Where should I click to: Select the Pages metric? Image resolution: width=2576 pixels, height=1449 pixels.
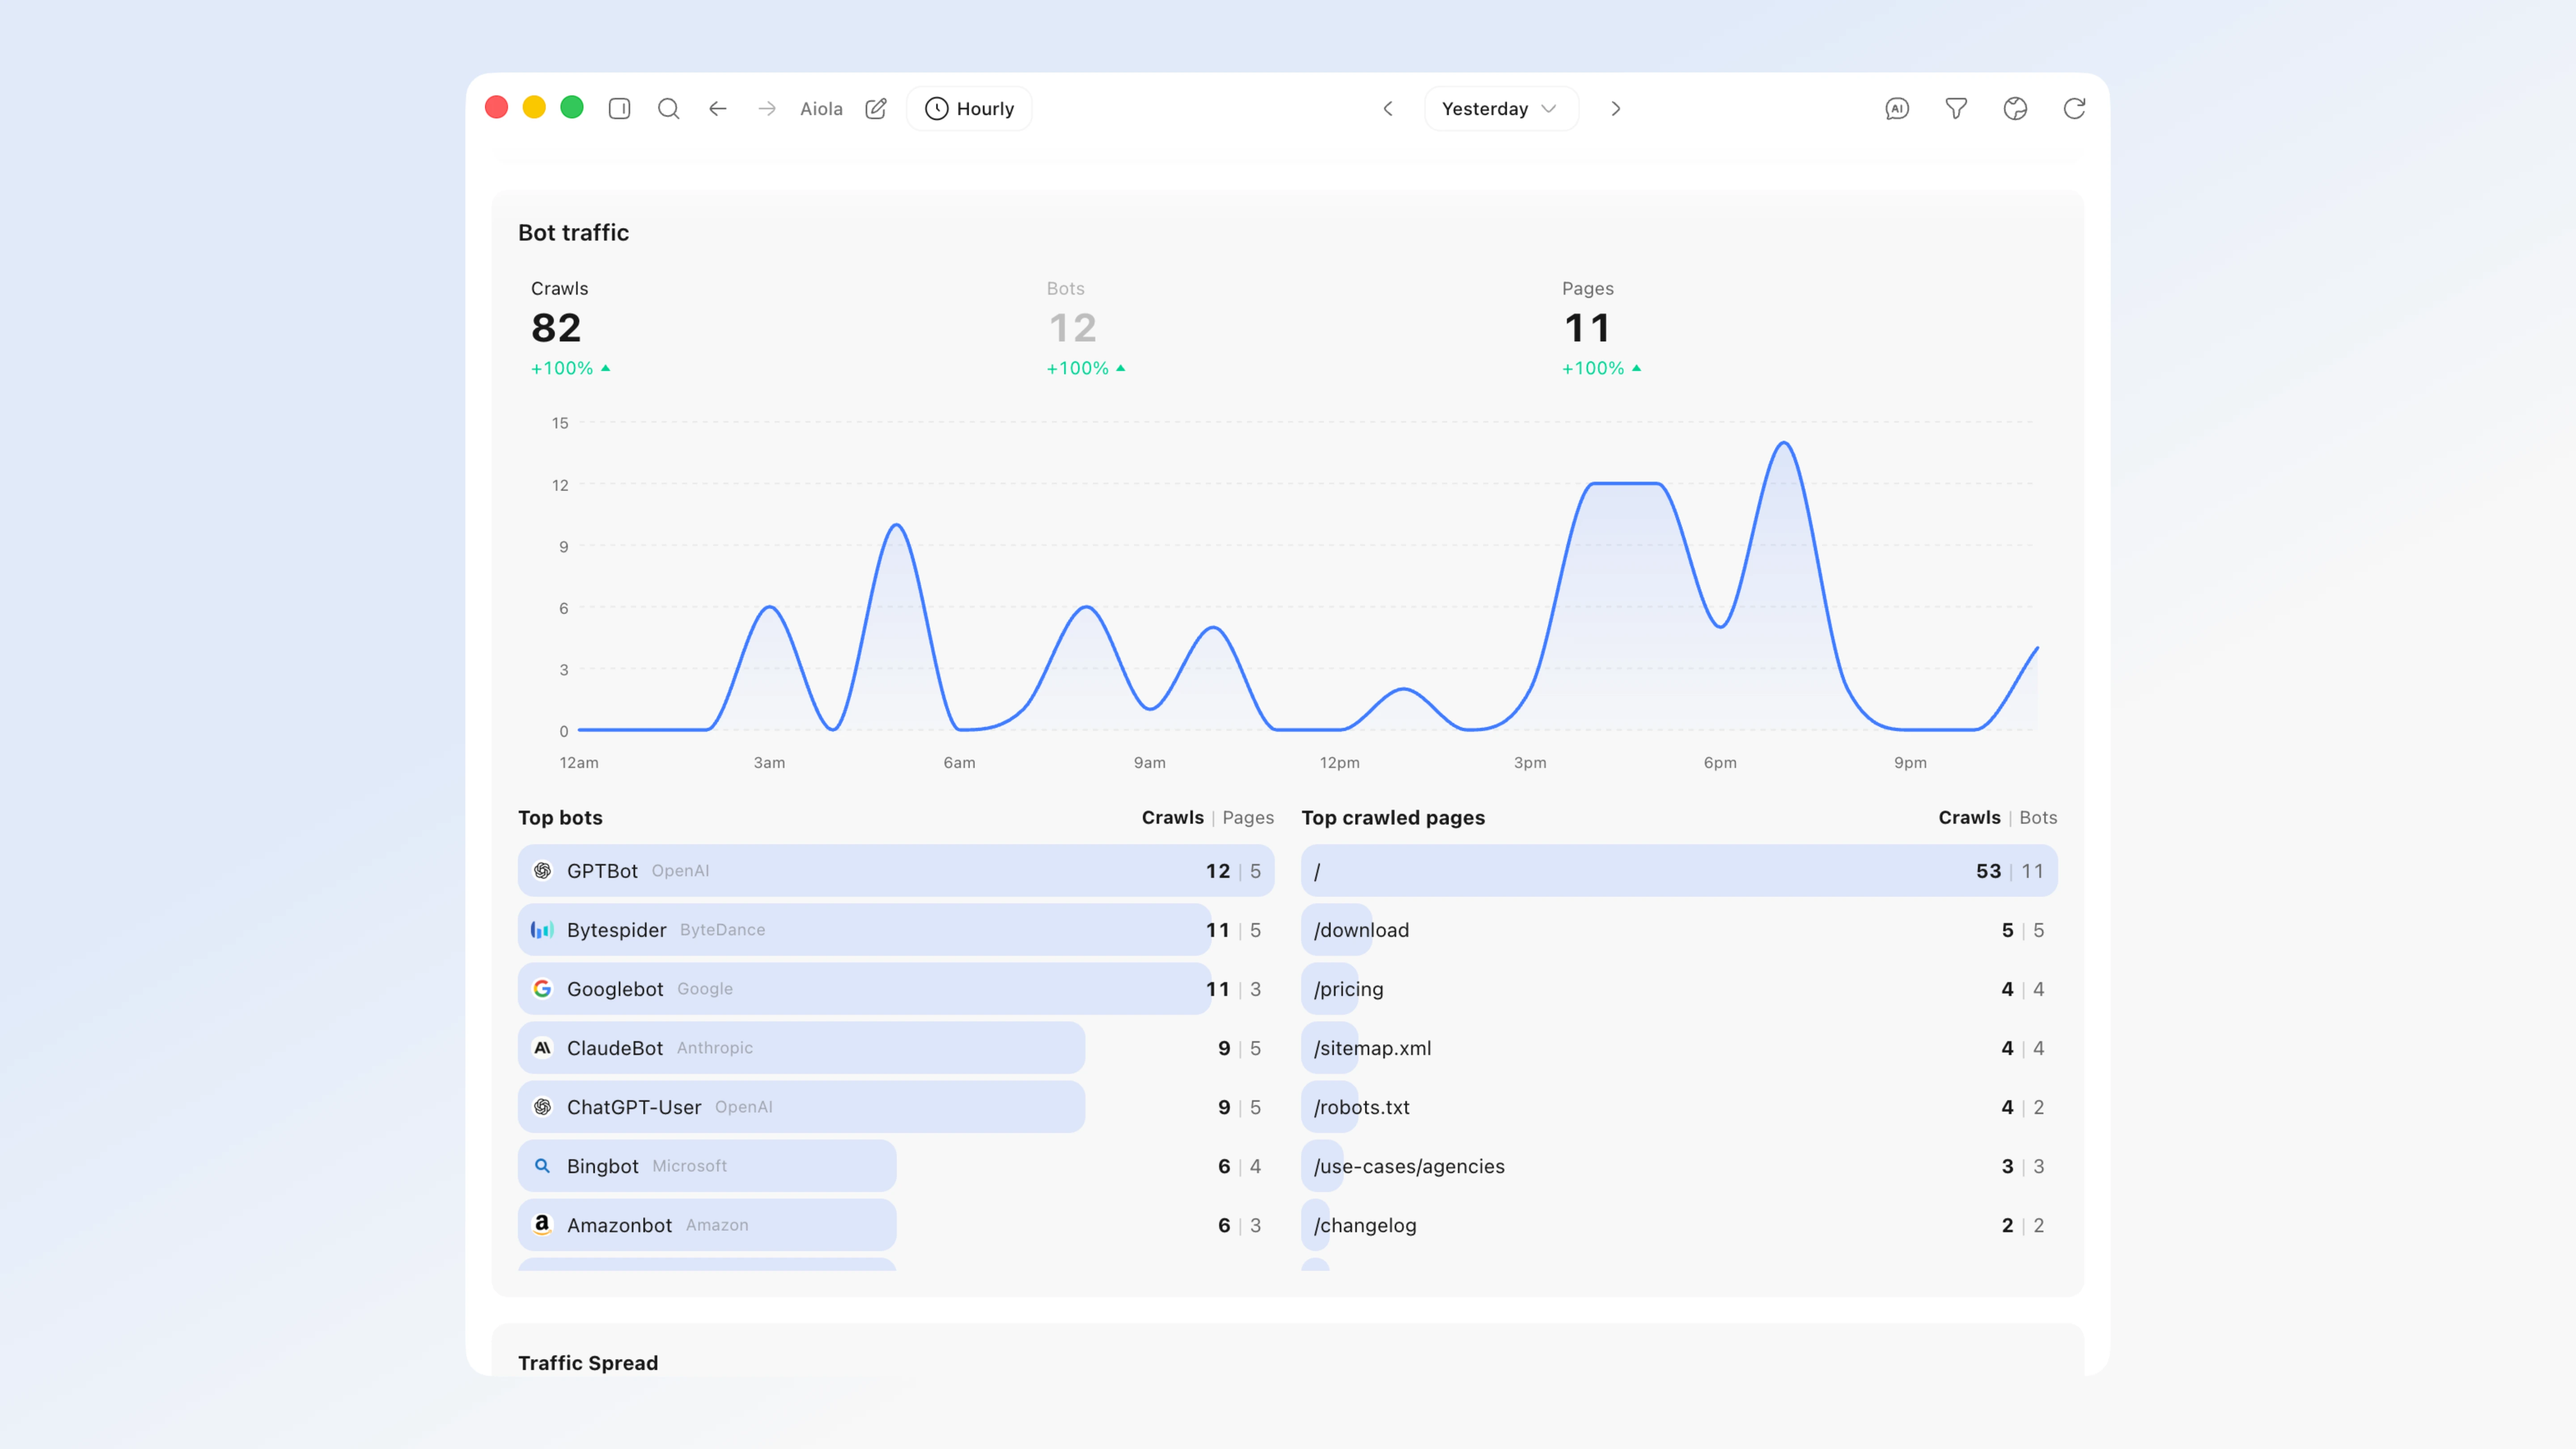[1602, 328]
